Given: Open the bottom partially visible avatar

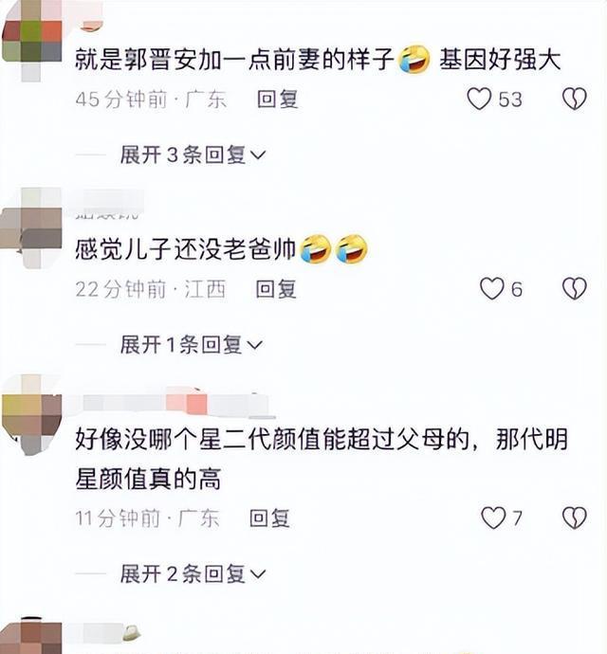Looking at the screenshot, I should pos(31,637).
